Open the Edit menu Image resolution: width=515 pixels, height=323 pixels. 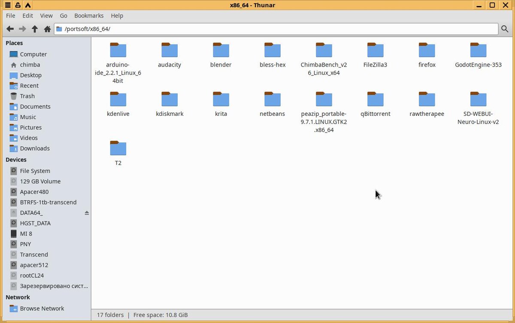(27, 15)
